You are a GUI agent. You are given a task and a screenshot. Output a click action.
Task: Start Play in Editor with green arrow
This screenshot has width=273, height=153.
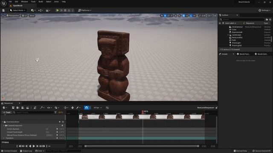[x=58, y=10]
